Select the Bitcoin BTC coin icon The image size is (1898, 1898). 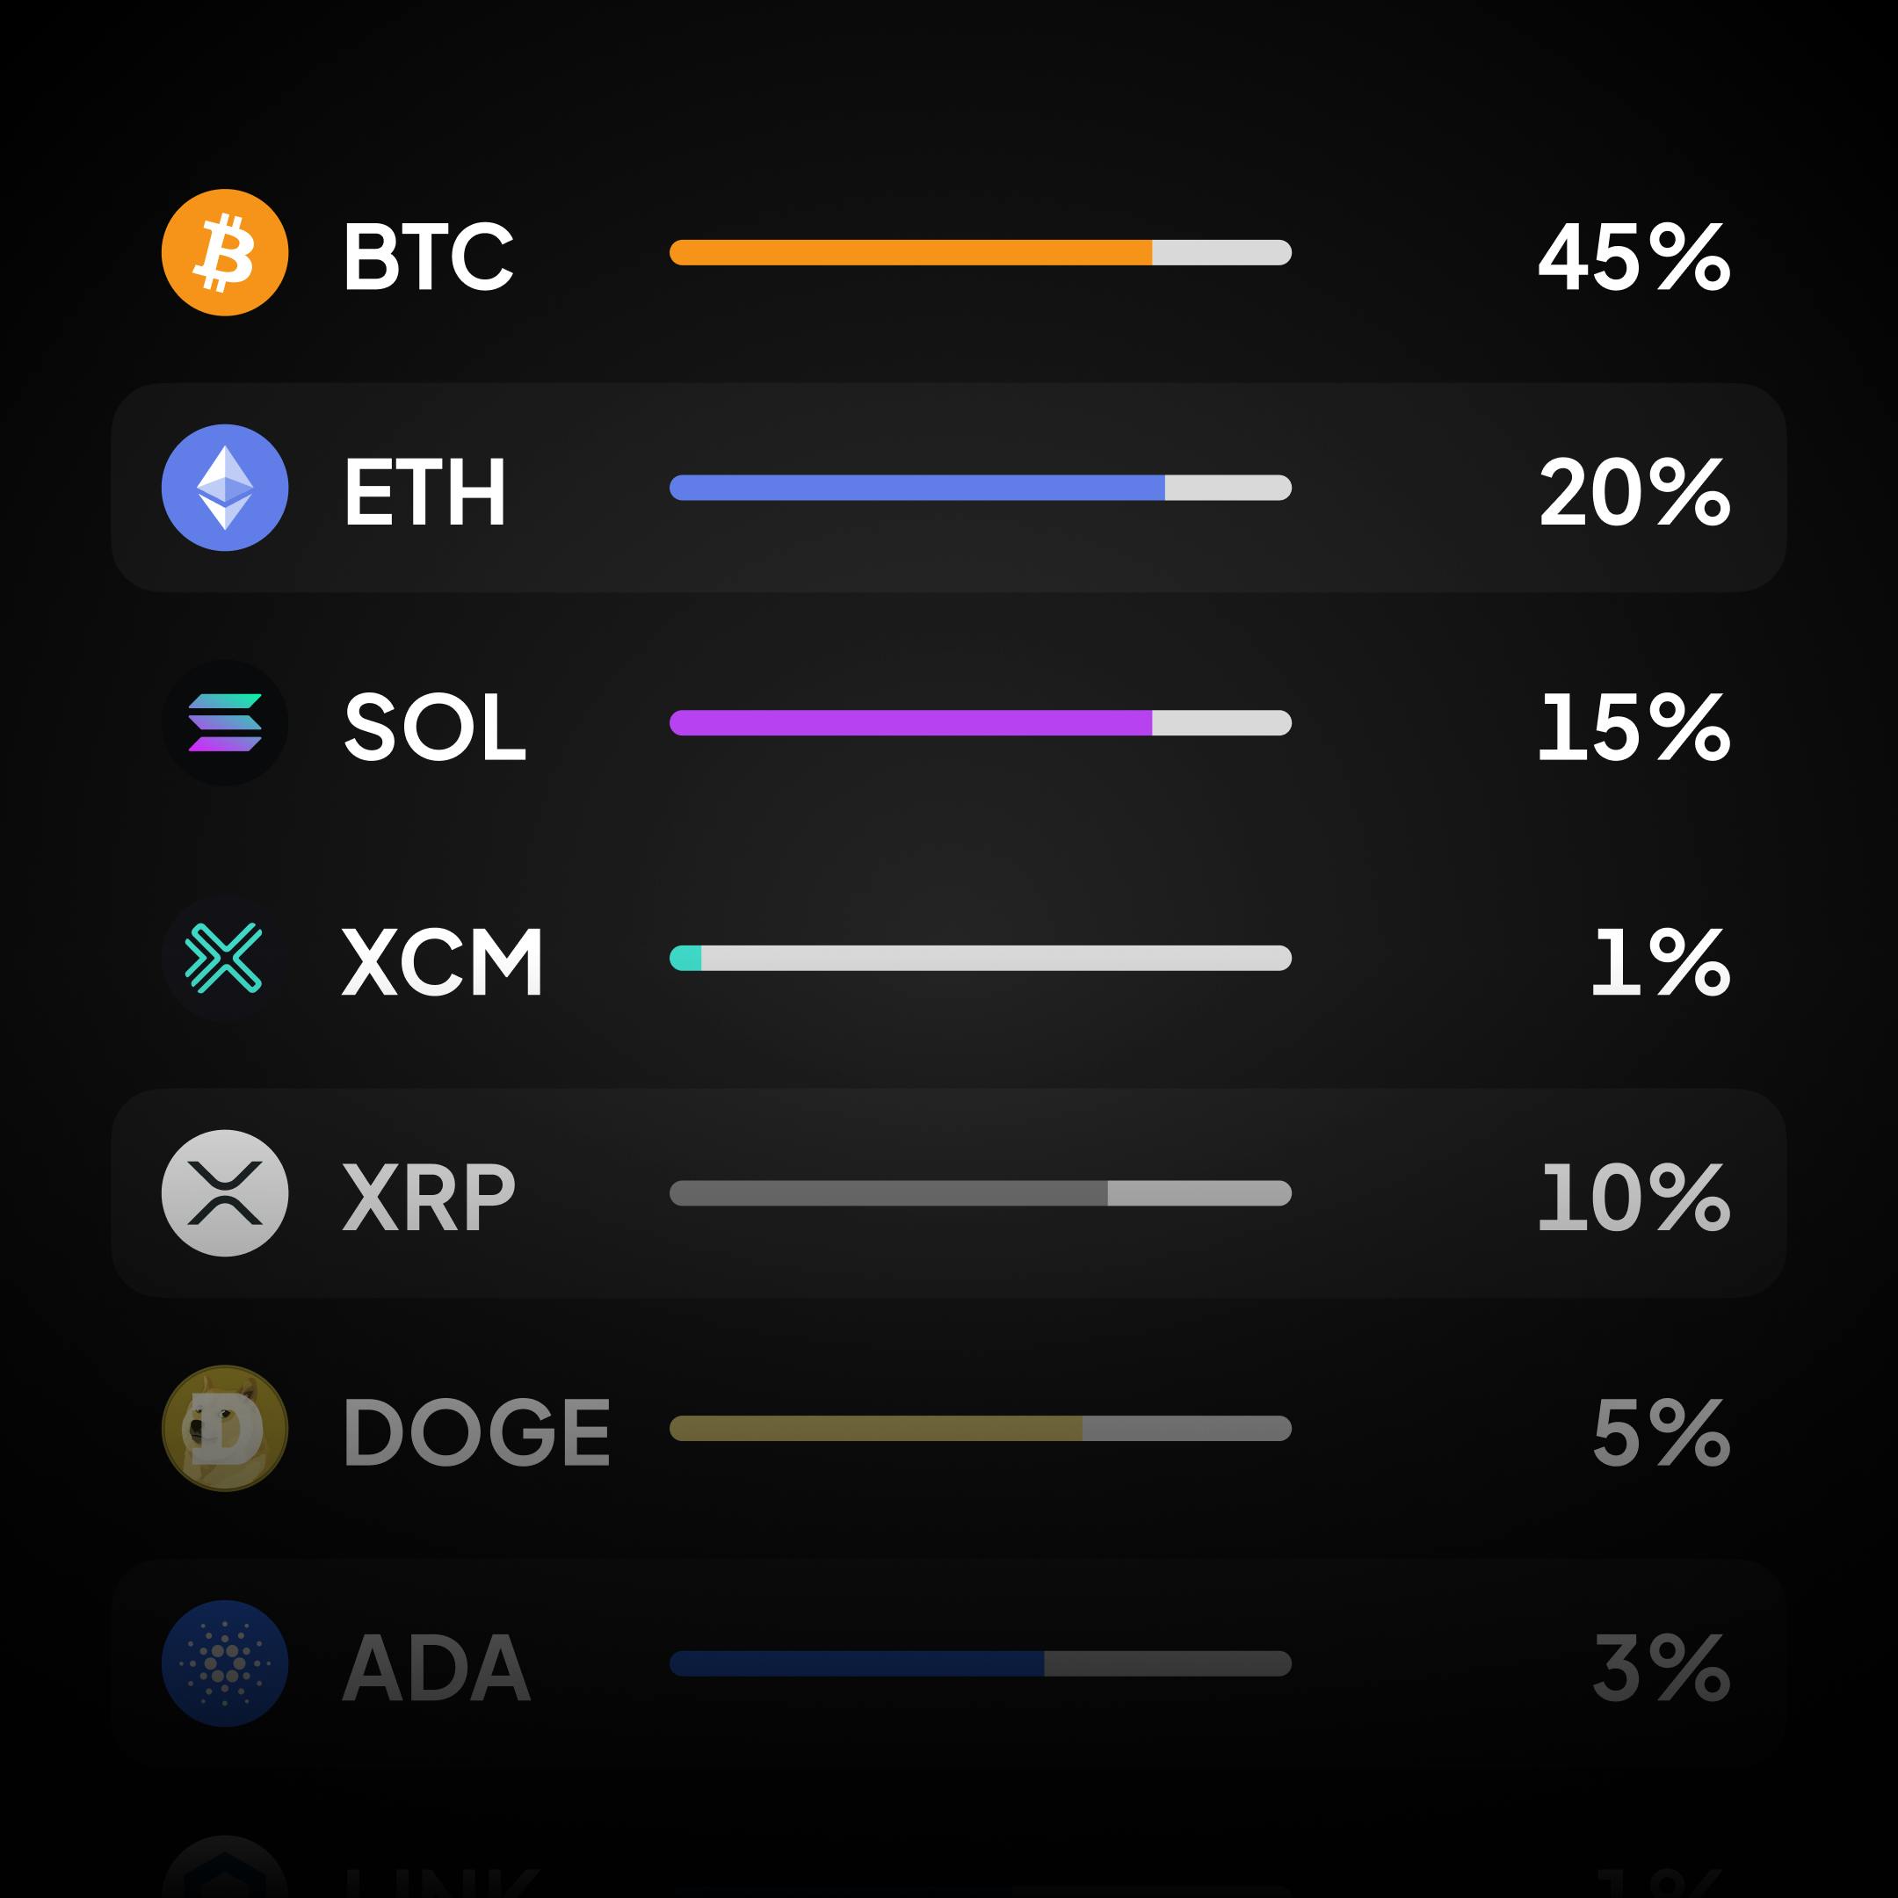click(x=224, y=253)
